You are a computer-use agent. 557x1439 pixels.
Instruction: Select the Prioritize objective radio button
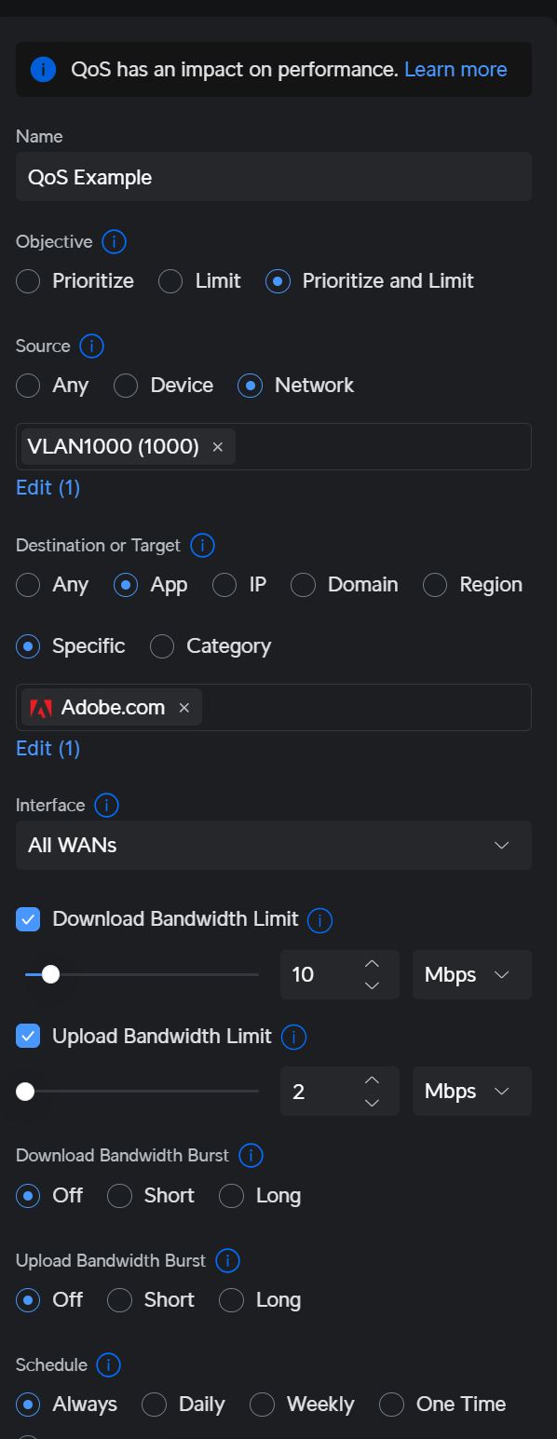coord(28,281)
